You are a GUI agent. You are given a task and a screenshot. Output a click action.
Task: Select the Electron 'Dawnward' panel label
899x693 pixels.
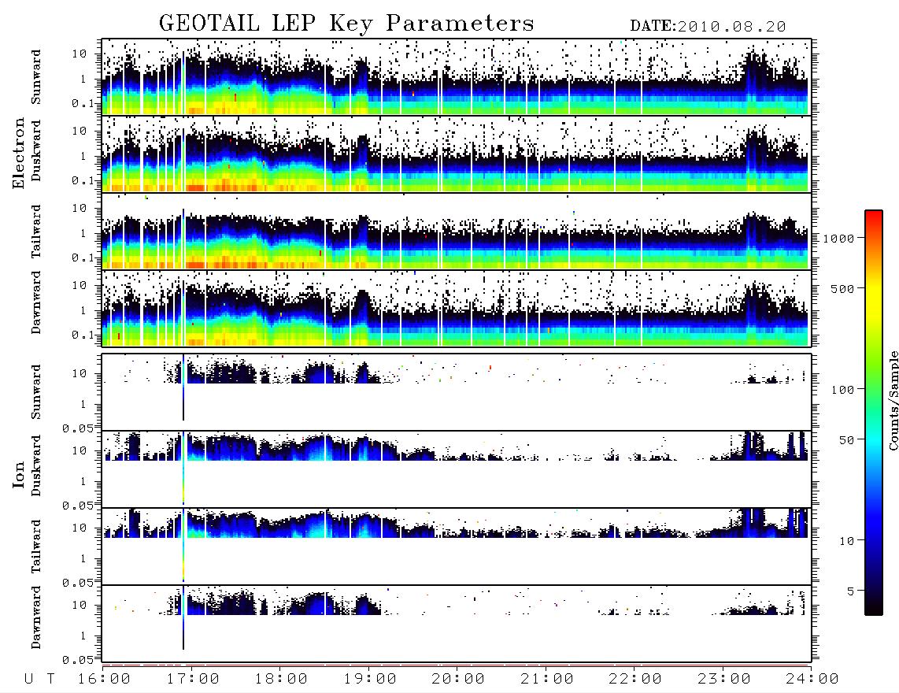point(36,302)
